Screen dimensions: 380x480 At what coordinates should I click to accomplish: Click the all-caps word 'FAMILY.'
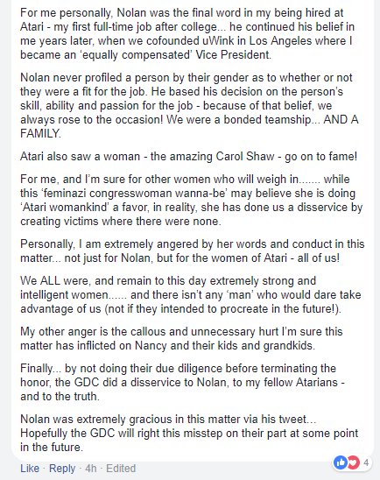coord(40,133)
